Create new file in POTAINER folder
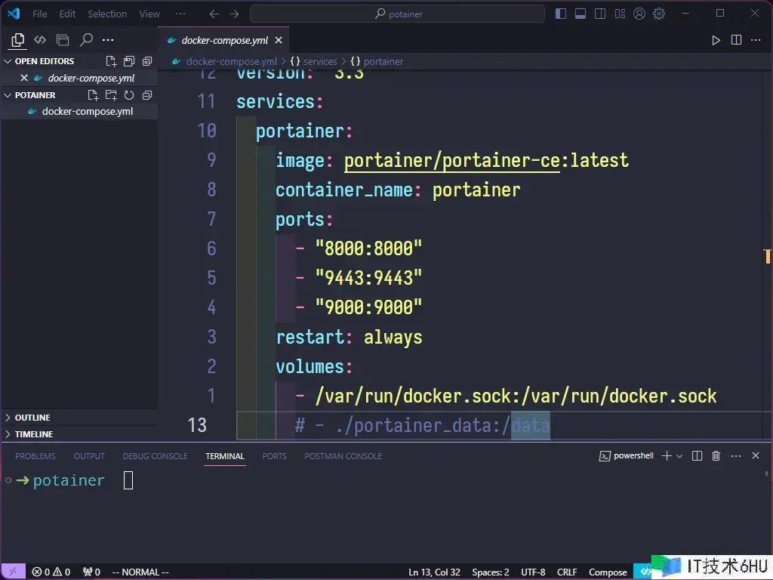This screenshot has height=580, width=773. point(93,95)
